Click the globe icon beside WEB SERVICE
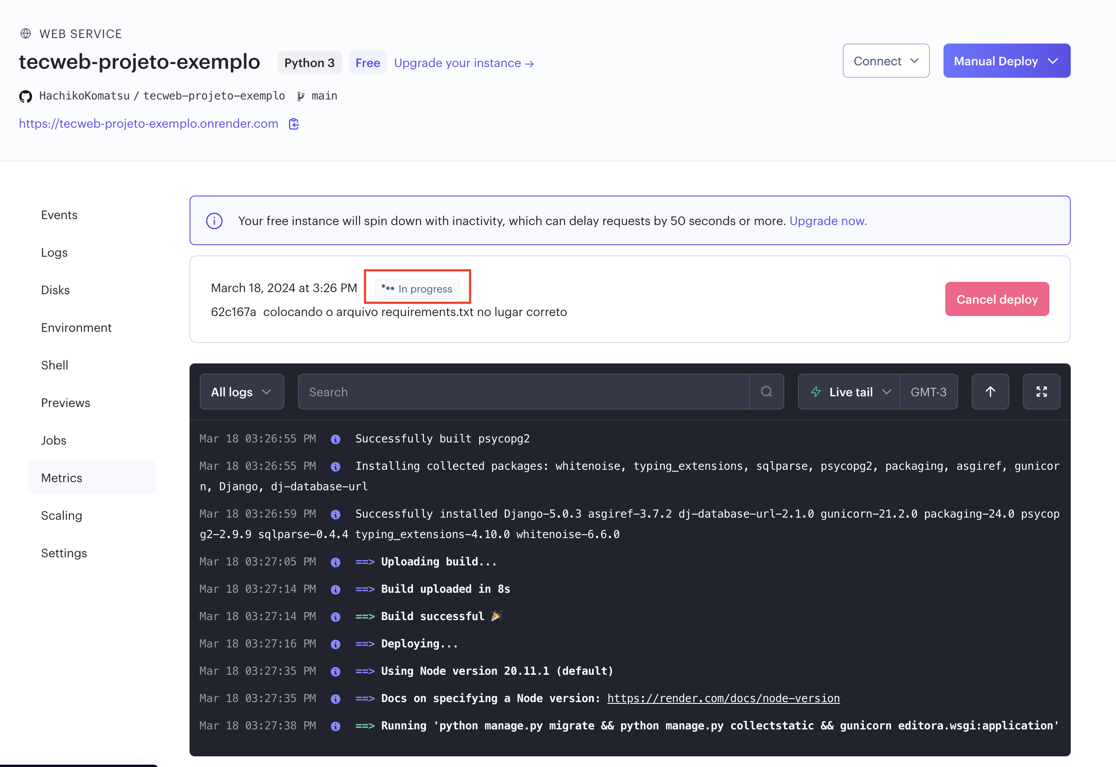This screenshot has width=1116, height=767. 26,34
